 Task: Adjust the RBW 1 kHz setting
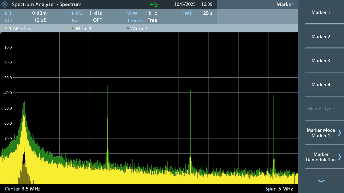coord(95,13)
